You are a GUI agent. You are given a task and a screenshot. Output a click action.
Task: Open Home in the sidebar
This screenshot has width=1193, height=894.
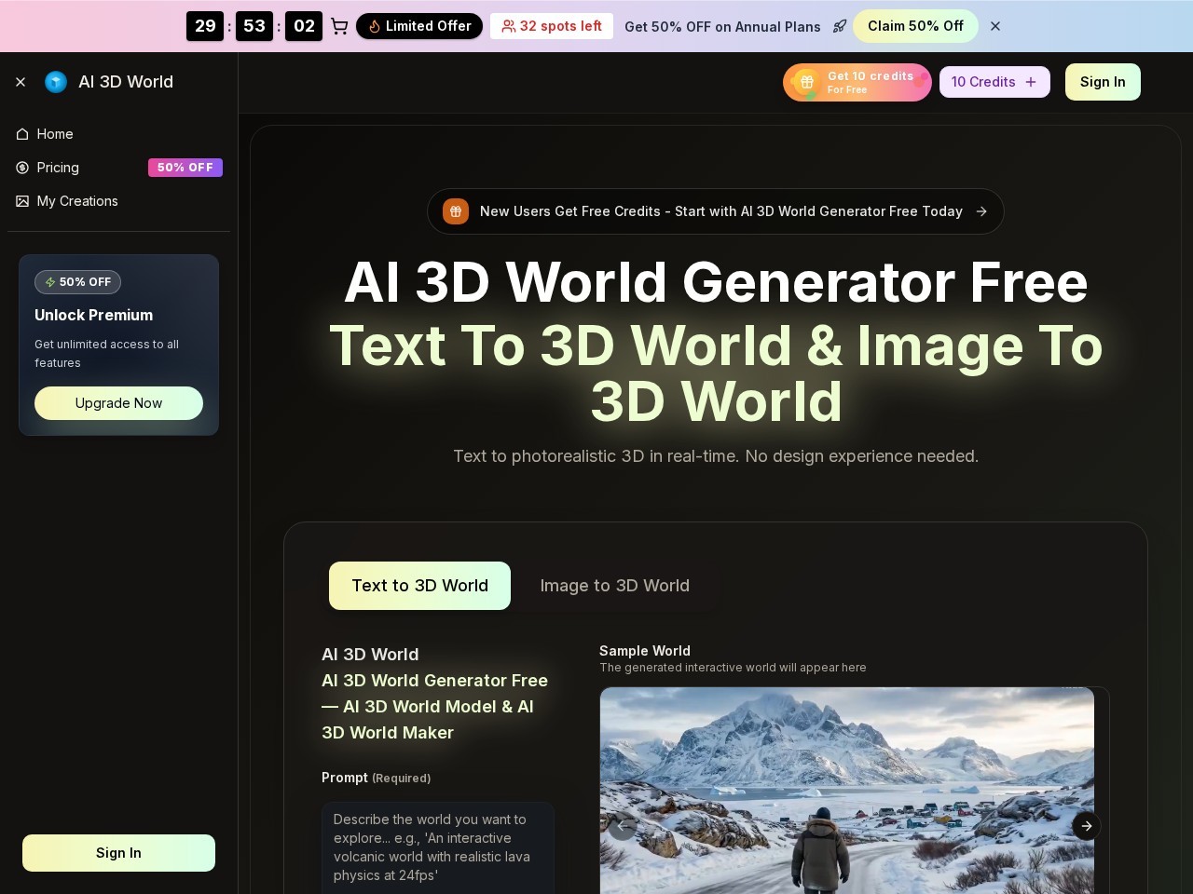(x=118, y=134)
